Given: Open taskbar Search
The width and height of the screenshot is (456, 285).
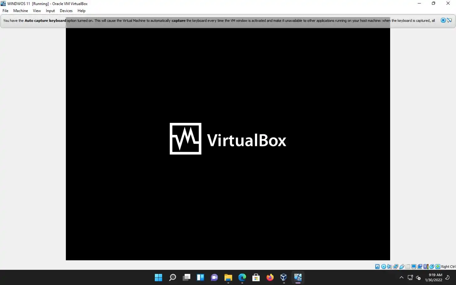Looking at the screenshot, I should point(172,278).
